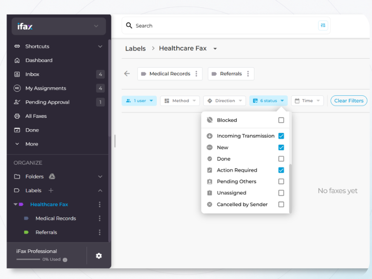The width and height of the screenshot is (372, 279).
Task: Select Referrals in sidebar labels
Action: [46, 232]
